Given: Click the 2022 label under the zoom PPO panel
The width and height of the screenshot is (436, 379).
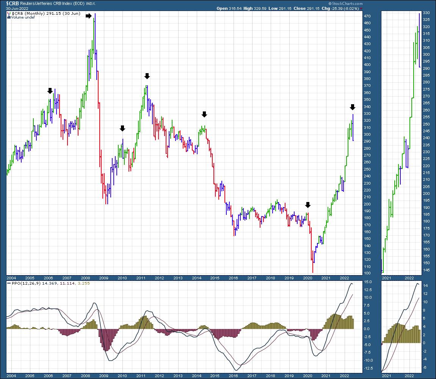Looking at the screenshot, I should coord(409,376).
